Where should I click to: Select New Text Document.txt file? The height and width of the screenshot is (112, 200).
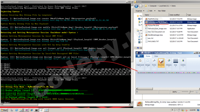coord(156,32)
